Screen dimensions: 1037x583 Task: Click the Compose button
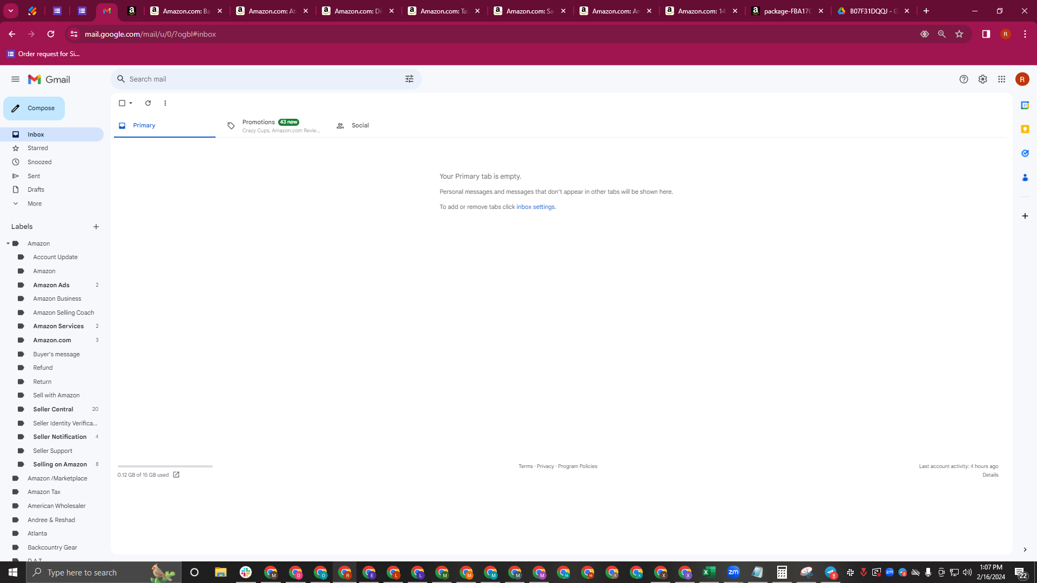(x=34, y=109)
